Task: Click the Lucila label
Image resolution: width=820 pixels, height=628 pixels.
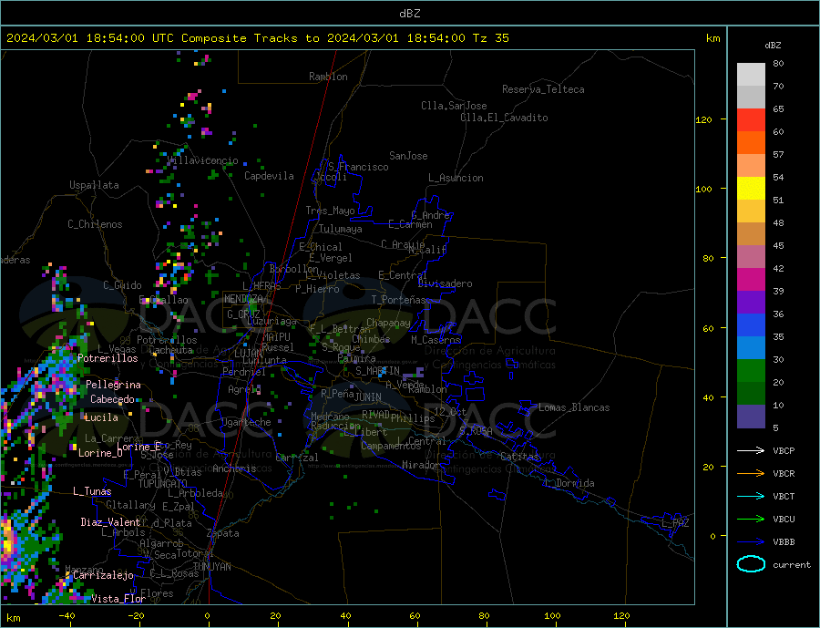Action: 101,417
